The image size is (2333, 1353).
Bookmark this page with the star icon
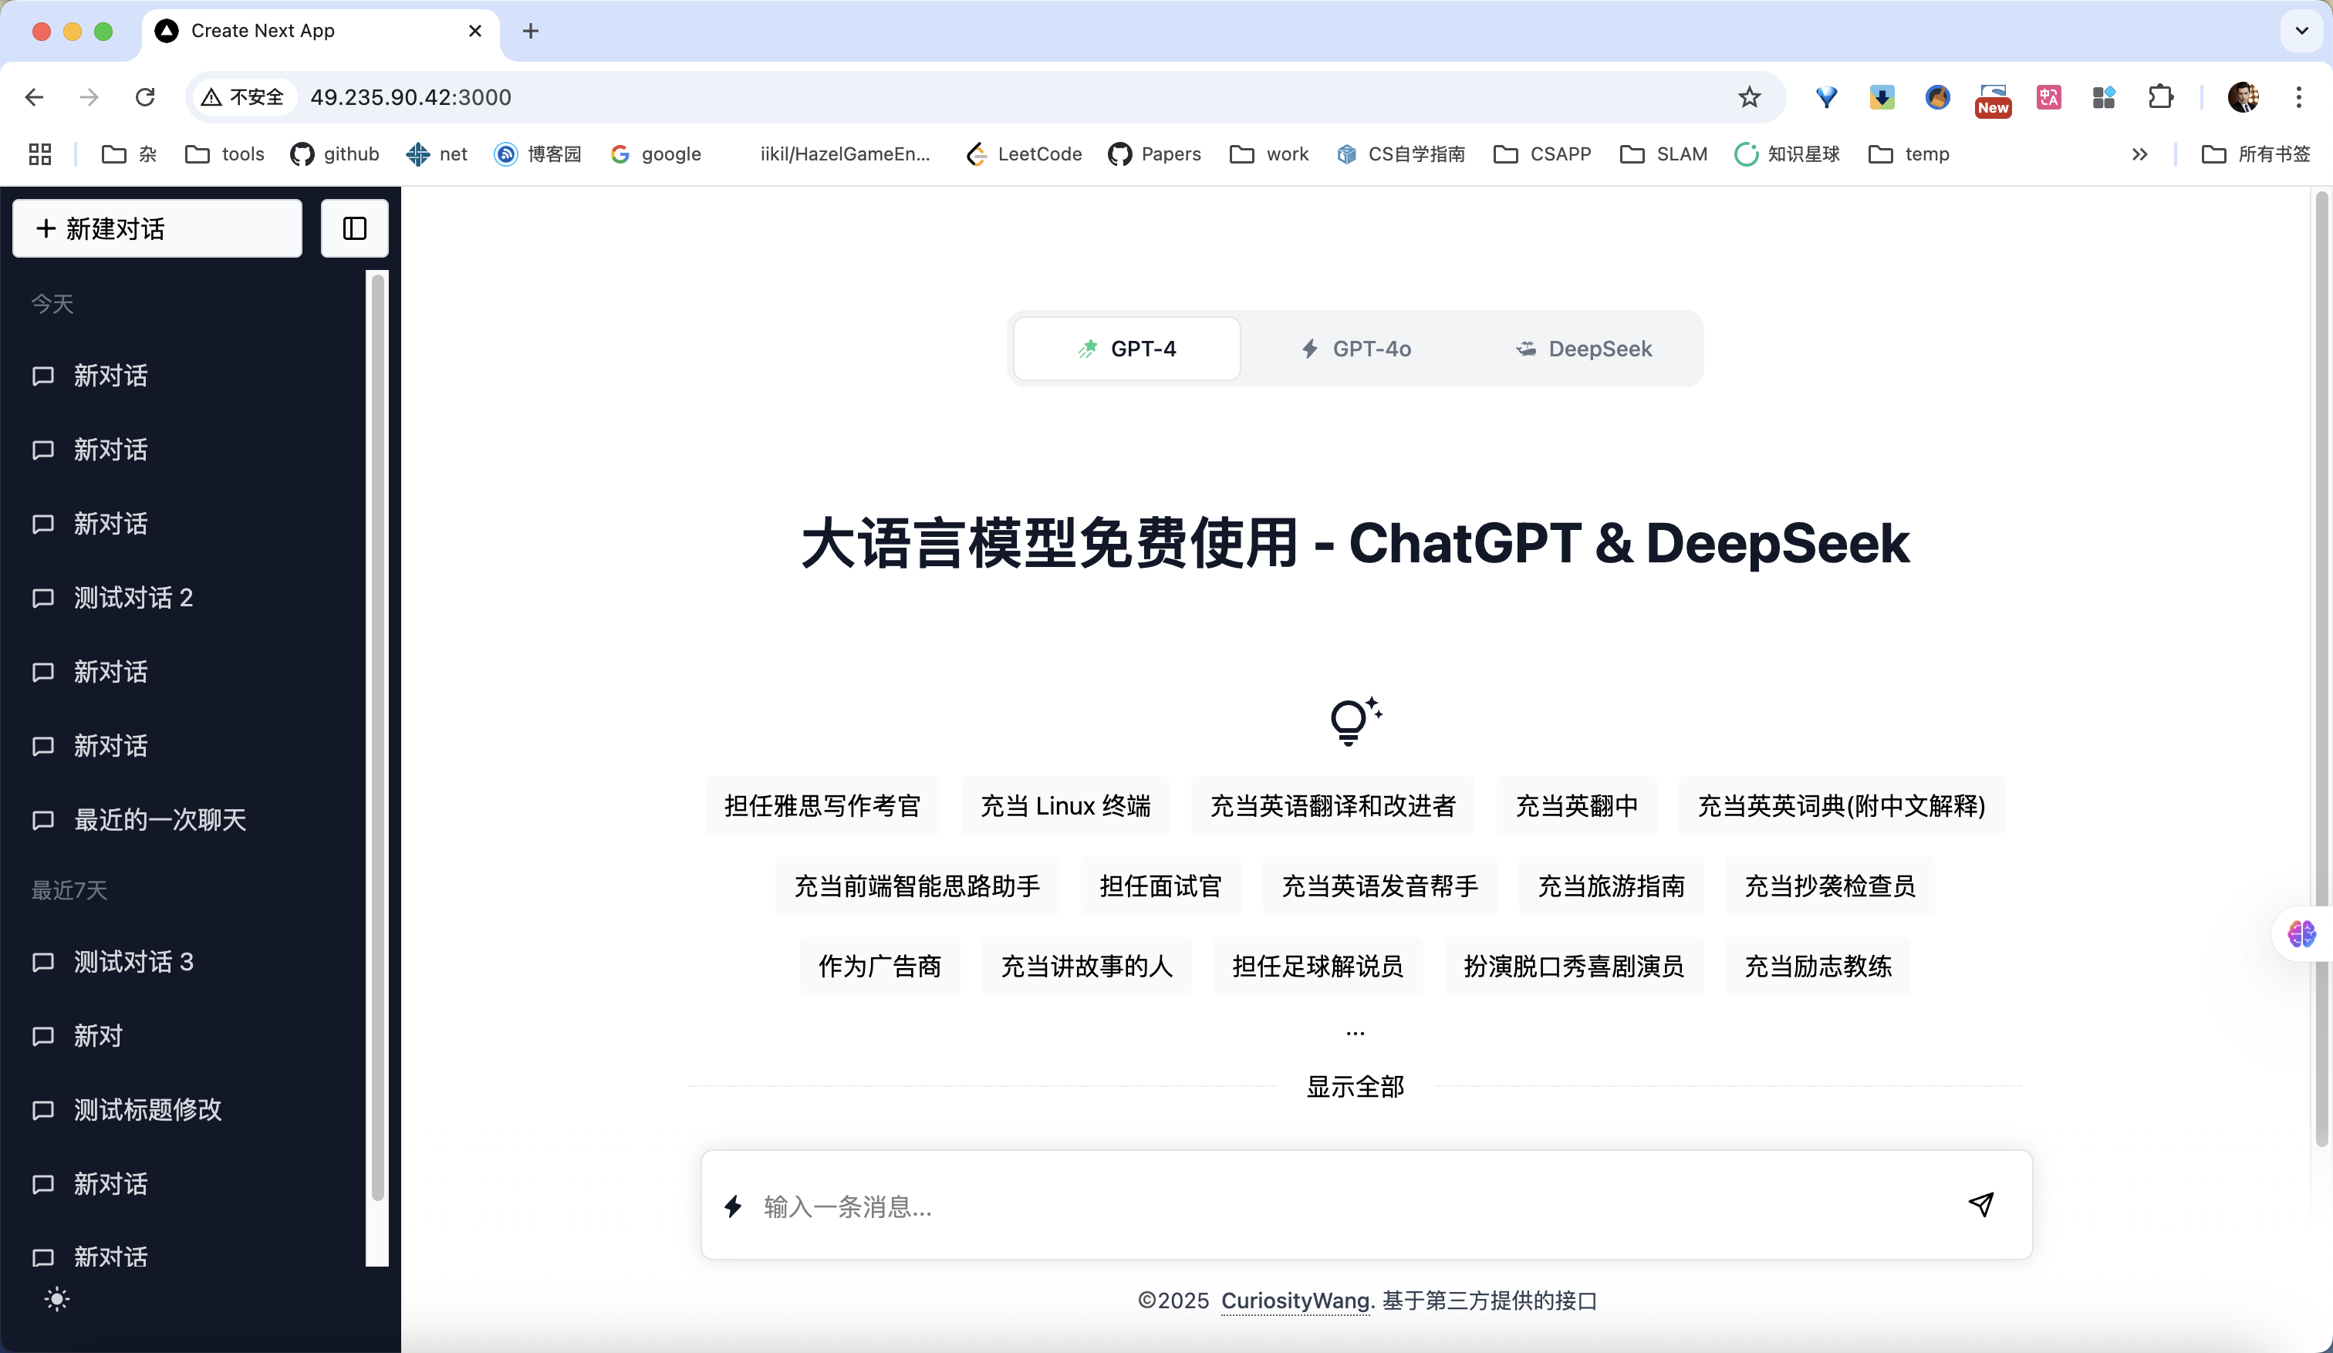tap(1749, 97)
